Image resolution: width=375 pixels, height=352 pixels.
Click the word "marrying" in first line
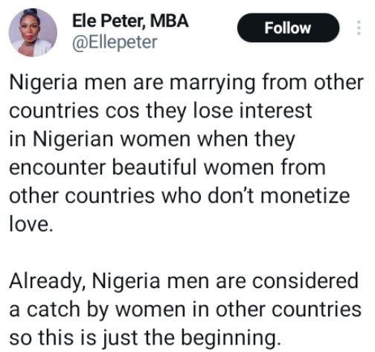212,83
